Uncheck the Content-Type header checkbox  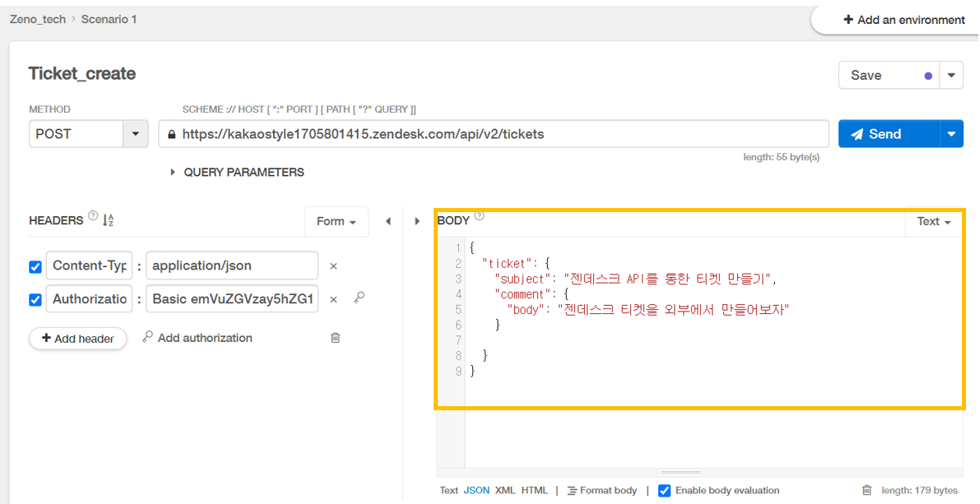[35, 266]
